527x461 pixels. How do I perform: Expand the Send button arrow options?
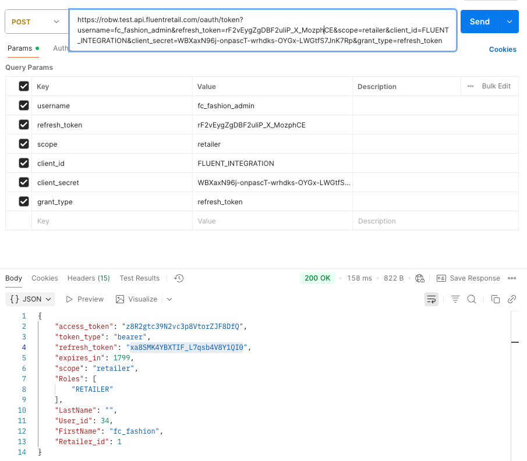pyautogui.click(x=509, y=22)
